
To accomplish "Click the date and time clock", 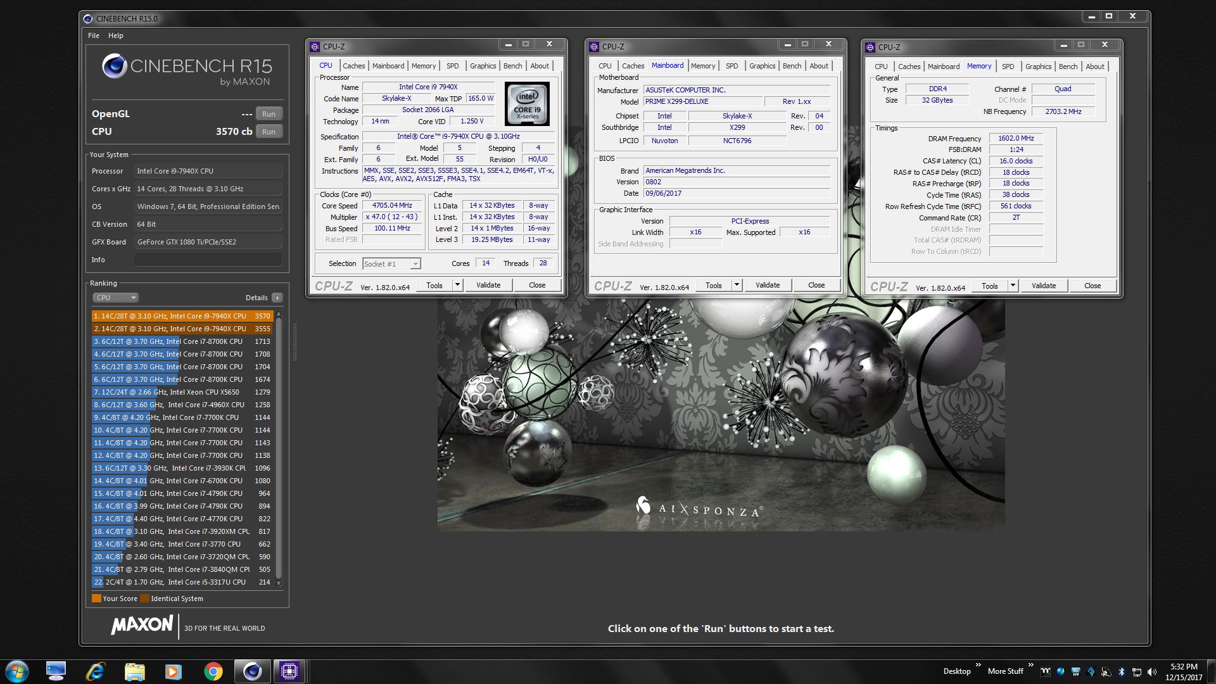I will [1184, 672].
